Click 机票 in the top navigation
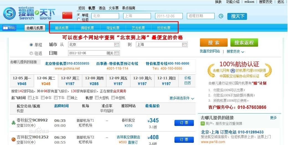The height and width of the screenshot is (145, 288). 92,8
